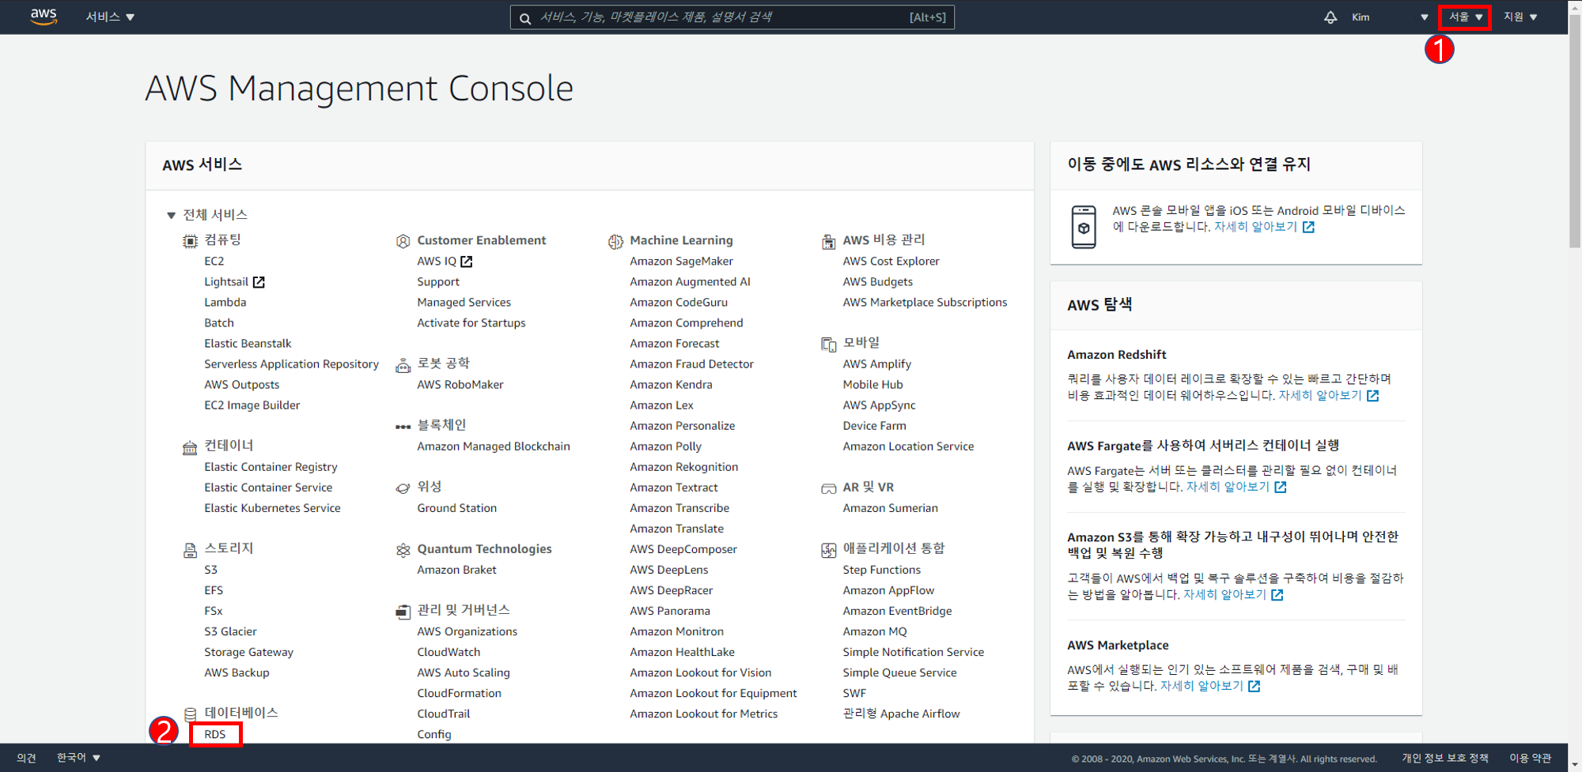Open AWS Organizations link
1582x772 pixels.
coord(467,632)
